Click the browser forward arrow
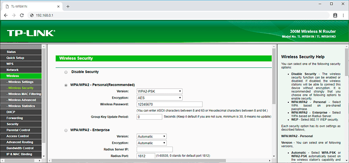 coord(14,16)
